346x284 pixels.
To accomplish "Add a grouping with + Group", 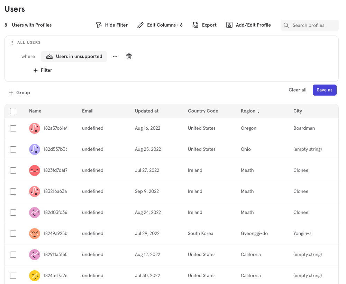I will (19, 93).
